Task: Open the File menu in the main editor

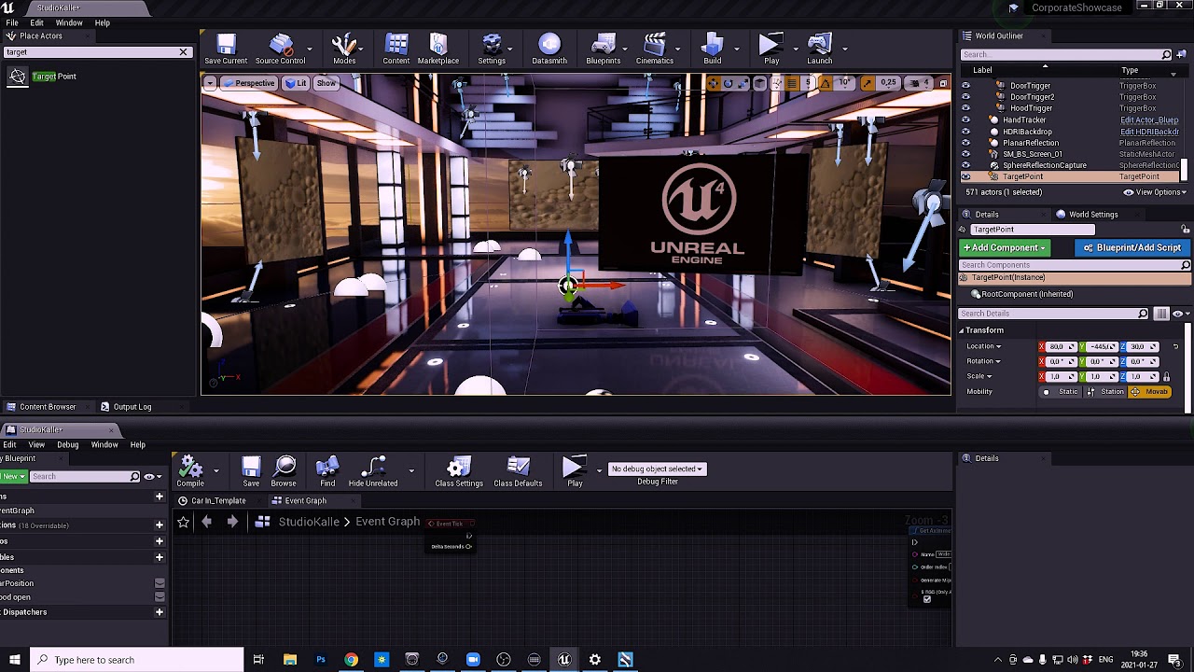Action: pos(12,22)
